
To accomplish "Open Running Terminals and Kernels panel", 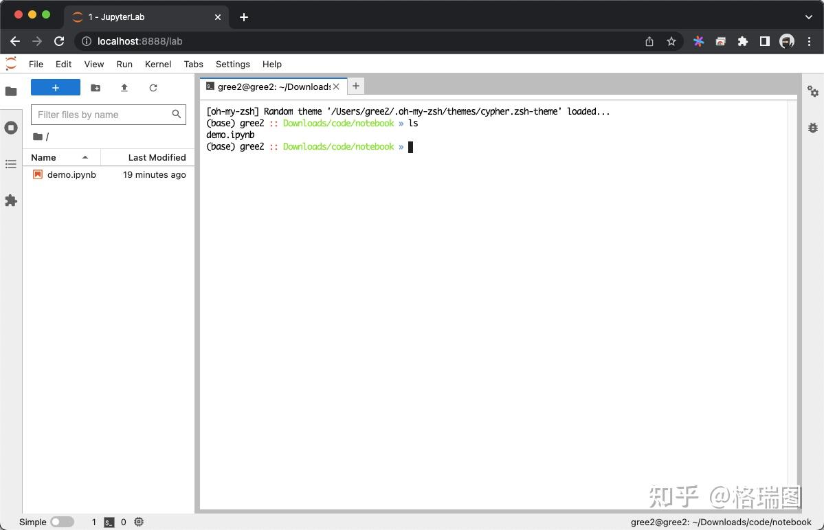I will [x=11, y=128].
